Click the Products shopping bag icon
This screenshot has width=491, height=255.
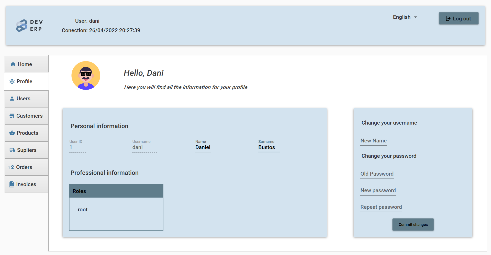click(x=12, y=133)
